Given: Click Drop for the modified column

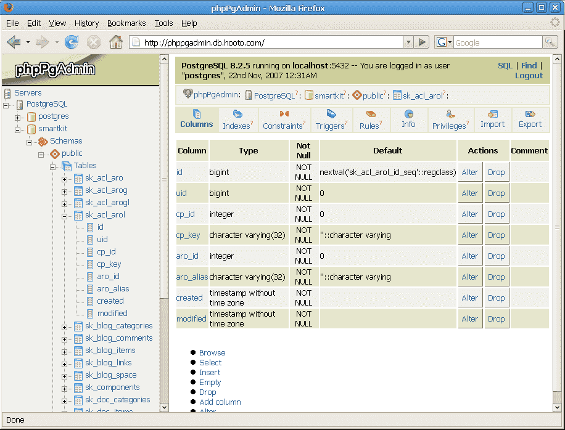Looking at the screenshot, I should coord(496,319).
